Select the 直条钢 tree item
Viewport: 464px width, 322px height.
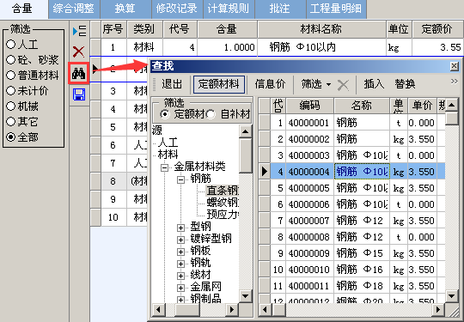pyautogui.click(x=223, y=191)
